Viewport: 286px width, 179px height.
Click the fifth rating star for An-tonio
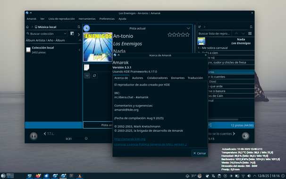tap(187, 34)
